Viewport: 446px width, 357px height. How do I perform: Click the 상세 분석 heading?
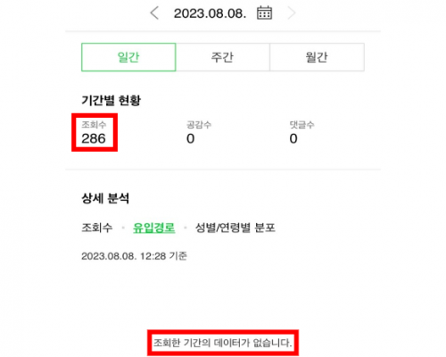point(105,198)
